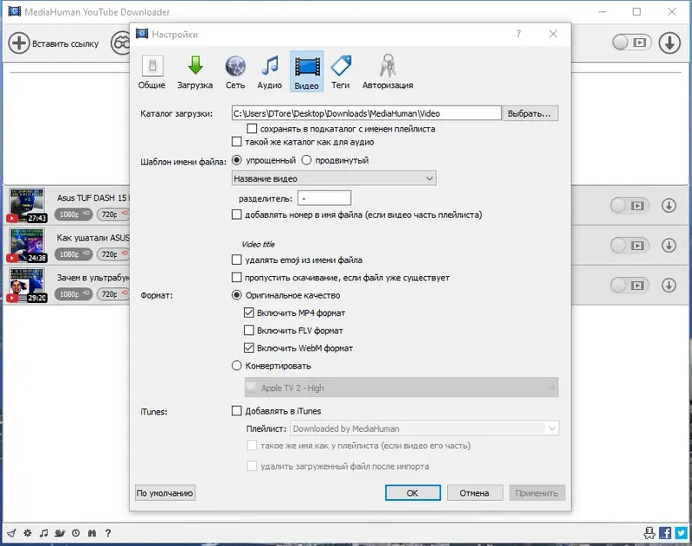Click the plus icon for Вставить ссылку
This screenshot has width=692, height=546.
(19, 43)
